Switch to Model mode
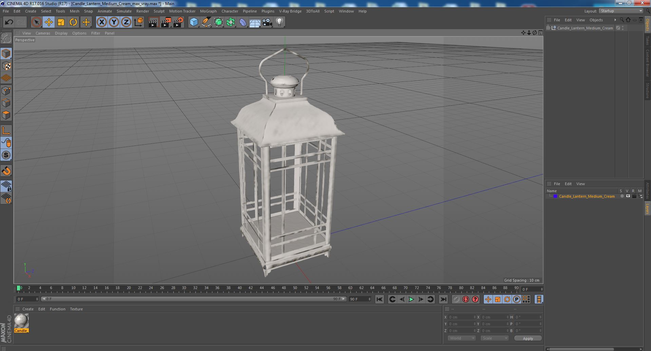 click(x=6, y=53)
